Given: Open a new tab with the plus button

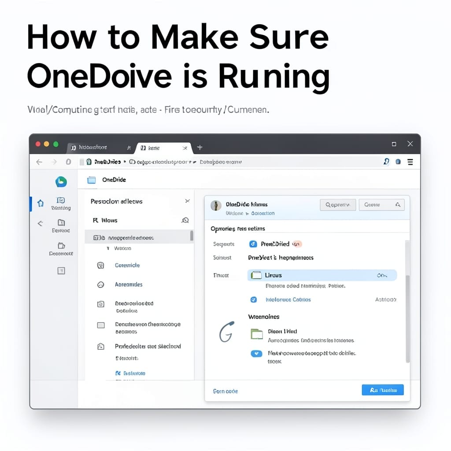Looking at the screenshot, I should click(200, 148).
